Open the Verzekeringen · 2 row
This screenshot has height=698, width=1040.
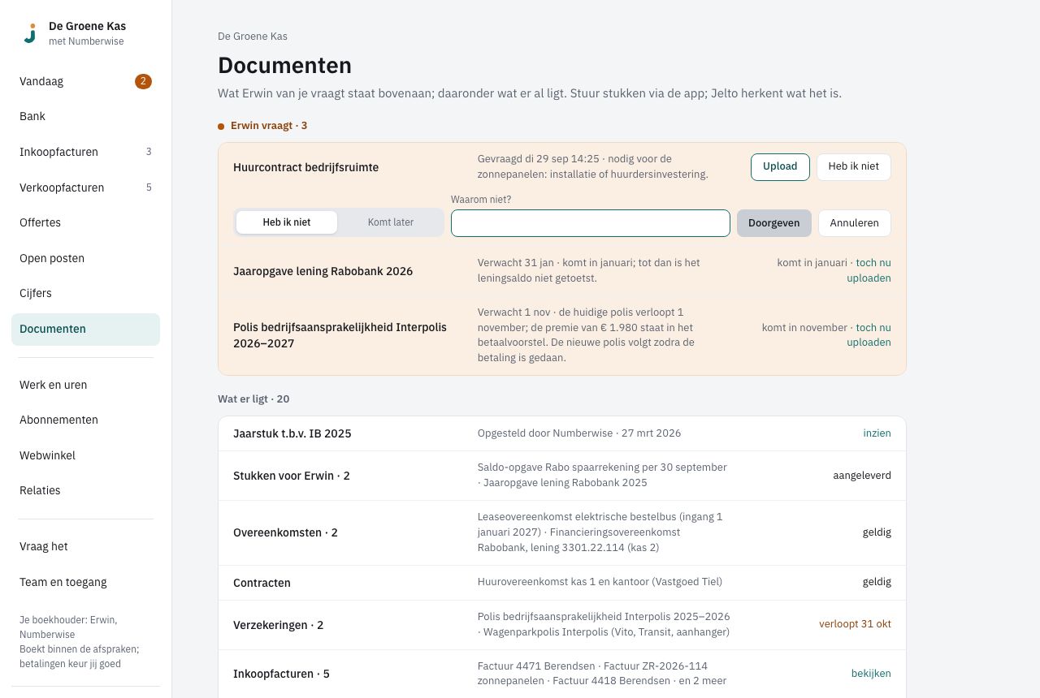pyautogui.click(x=562, y=625)
